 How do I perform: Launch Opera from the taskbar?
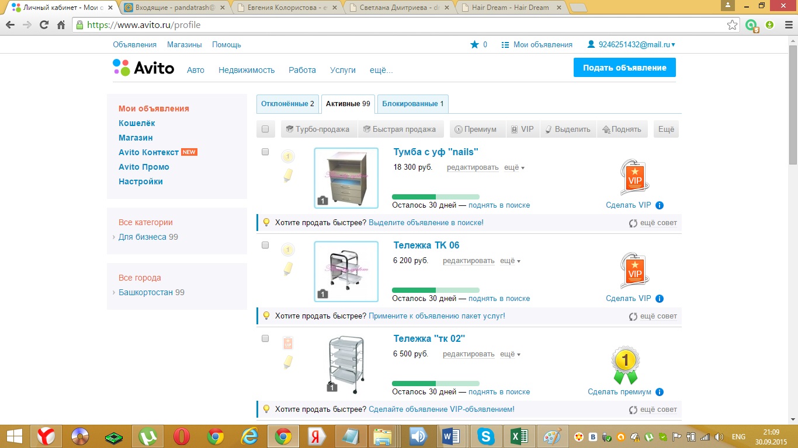pos(181,436)
